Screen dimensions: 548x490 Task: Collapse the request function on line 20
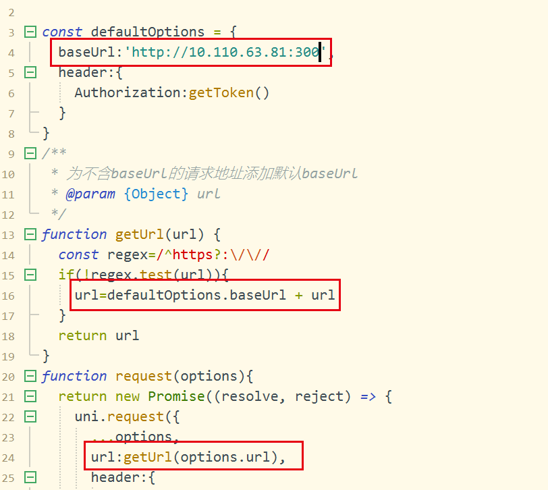coord(30,375)
